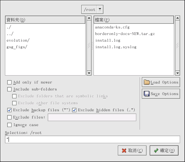Click file list scroll-up arrow

click(177, 18)
